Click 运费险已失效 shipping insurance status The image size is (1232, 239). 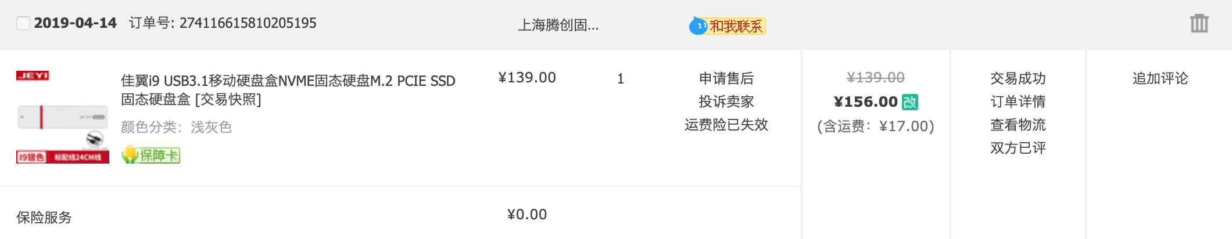[x=726, y=125]
